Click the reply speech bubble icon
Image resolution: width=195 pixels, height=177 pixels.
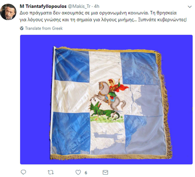(23, 172)
